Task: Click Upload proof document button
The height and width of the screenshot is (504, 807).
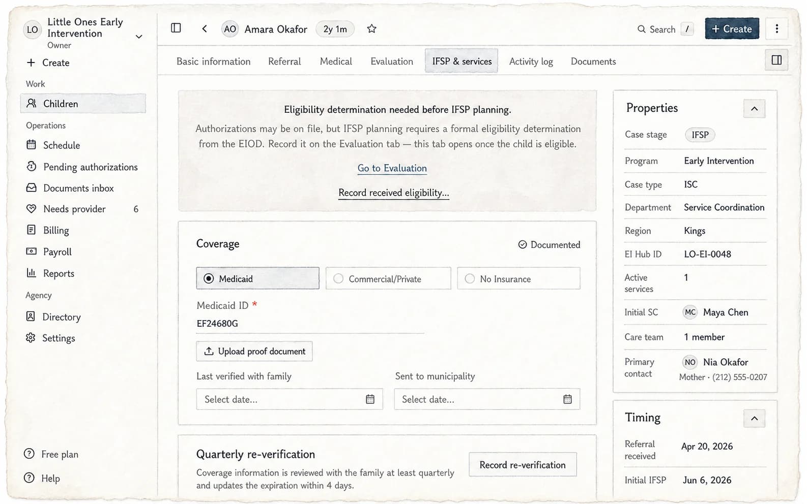Action: pyautogui.click(x=254, y=351)
